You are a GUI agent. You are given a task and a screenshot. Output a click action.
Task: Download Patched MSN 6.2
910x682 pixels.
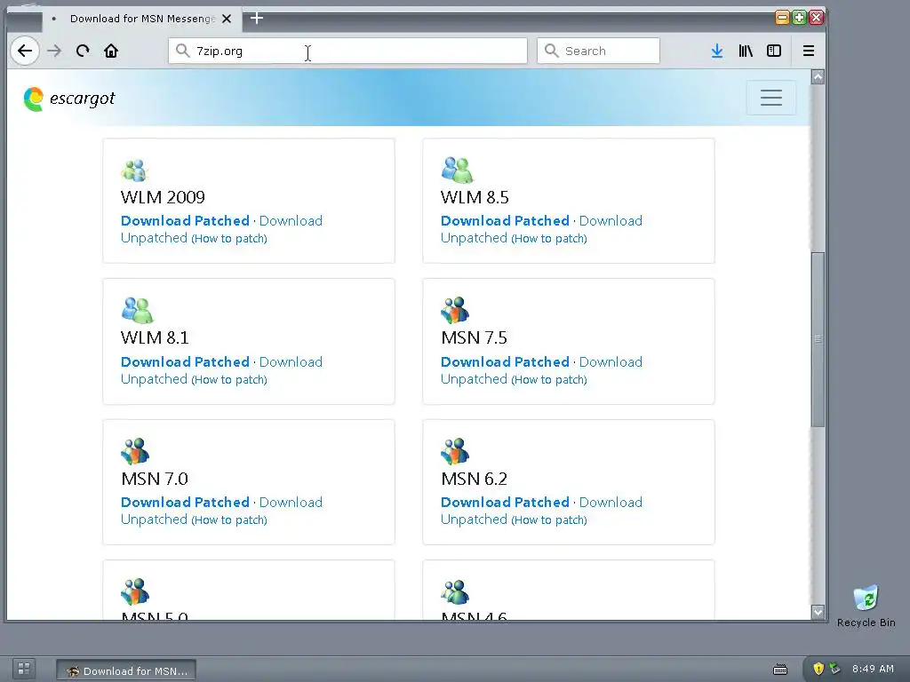pos(505,502)
